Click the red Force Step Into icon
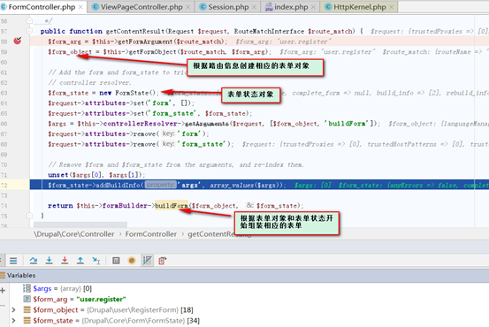 click(65, 261)
